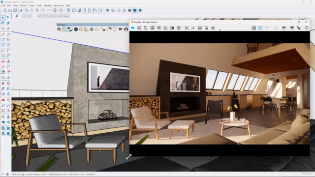Image resolution: width=315 pixels, height=177 pixels.
Task: Click the New file icon
Action: pos(5,10)
